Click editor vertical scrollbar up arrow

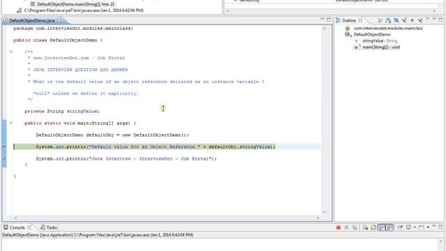click(x=325, y=28)
